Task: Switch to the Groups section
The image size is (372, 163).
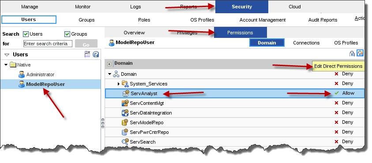Action: [x=86, y=20]
